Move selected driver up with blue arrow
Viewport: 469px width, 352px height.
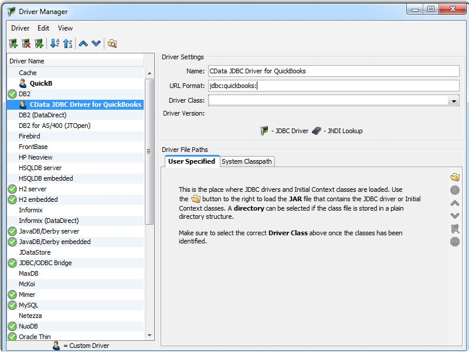83,43
